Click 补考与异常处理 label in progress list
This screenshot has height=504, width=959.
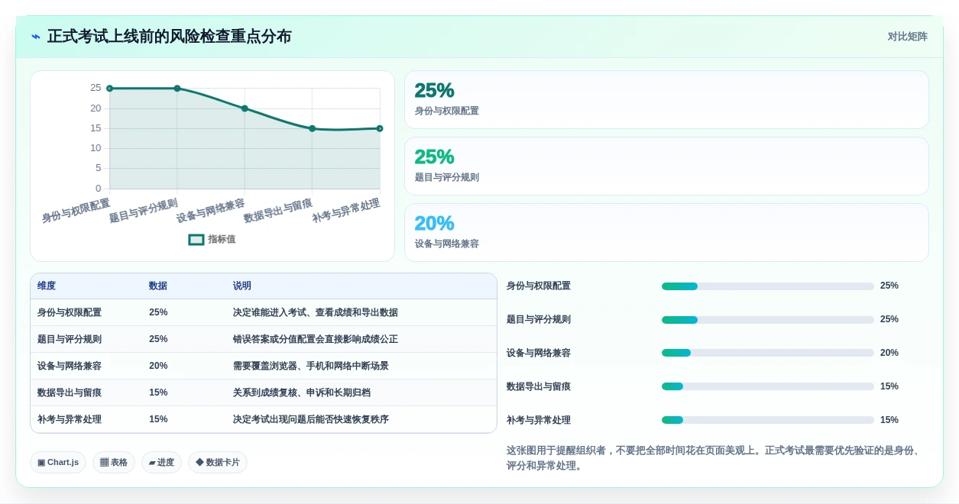coord(539,420)
